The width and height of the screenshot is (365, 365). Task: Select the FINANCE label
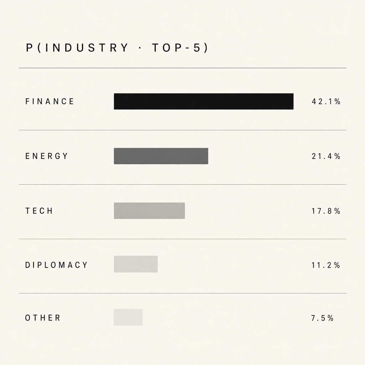click(50, 102)
